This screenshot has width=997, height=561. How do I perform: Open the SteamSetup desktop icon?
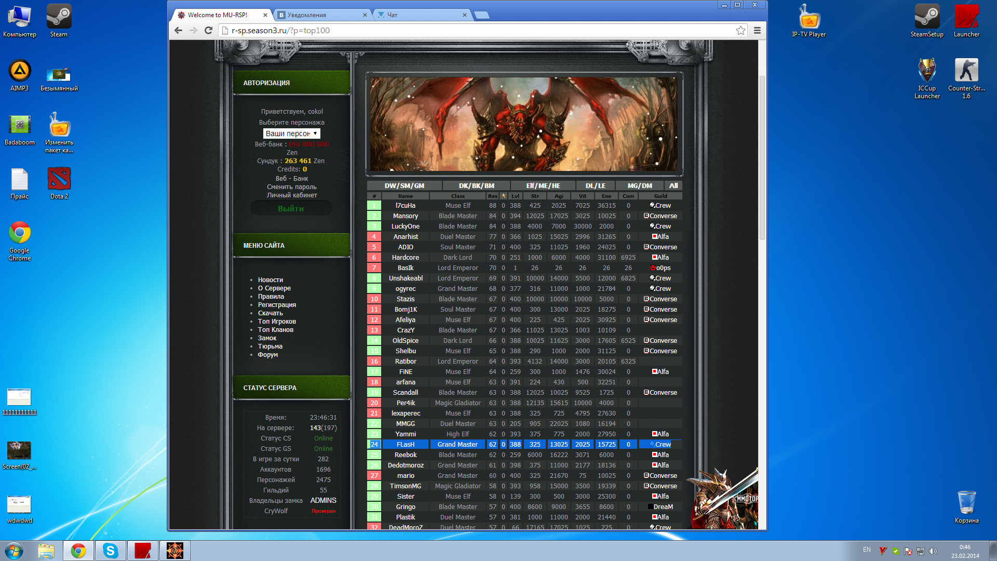coord(927,21)
